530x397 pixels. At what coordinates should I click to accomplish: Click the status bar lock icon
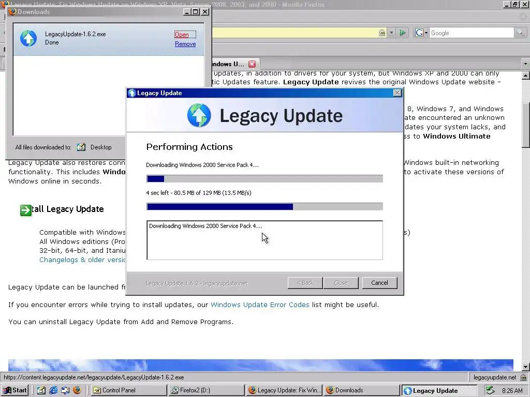pos(523,377)
